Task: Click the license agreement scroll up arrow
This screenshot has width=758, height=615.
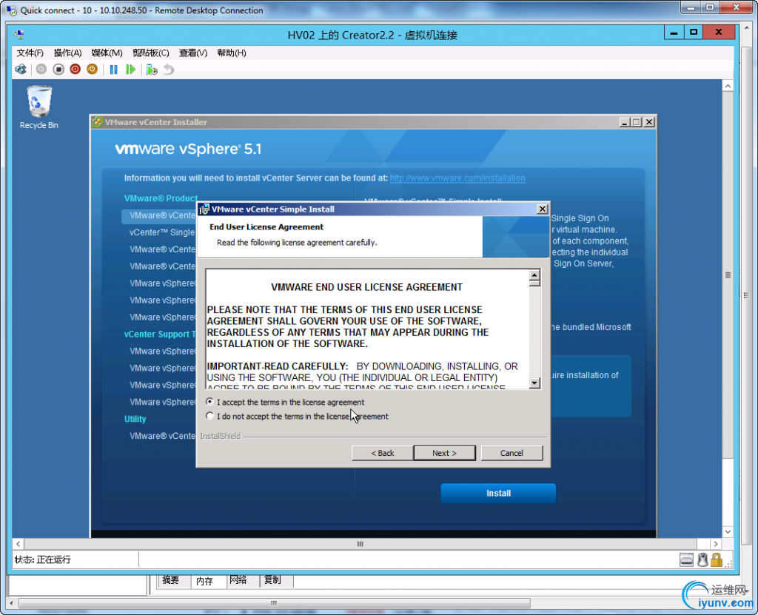Action: (x=534, y=275)
